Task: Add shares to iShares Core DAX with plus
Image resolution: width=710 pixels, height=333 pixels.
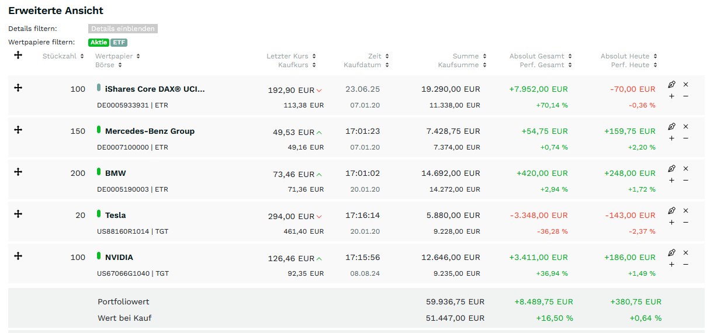Action: 671,96
